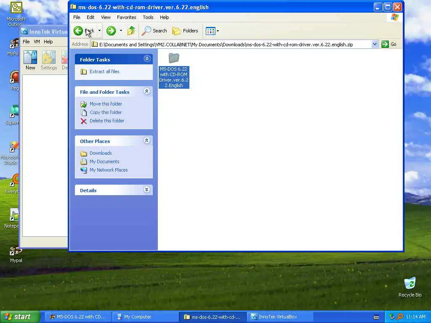
Task: Click the system tray clock 11:14 AM
Action: pos(415,317)
